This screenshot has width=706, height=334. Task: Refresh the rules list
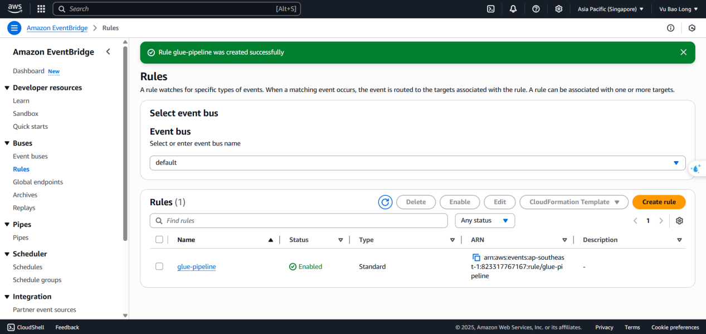(385, 202)
